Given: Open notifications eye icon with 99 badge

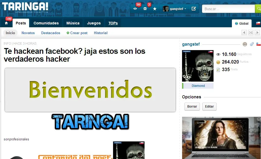Looking at the screenshot, I should pyautogui.click(x=135, y=9).
